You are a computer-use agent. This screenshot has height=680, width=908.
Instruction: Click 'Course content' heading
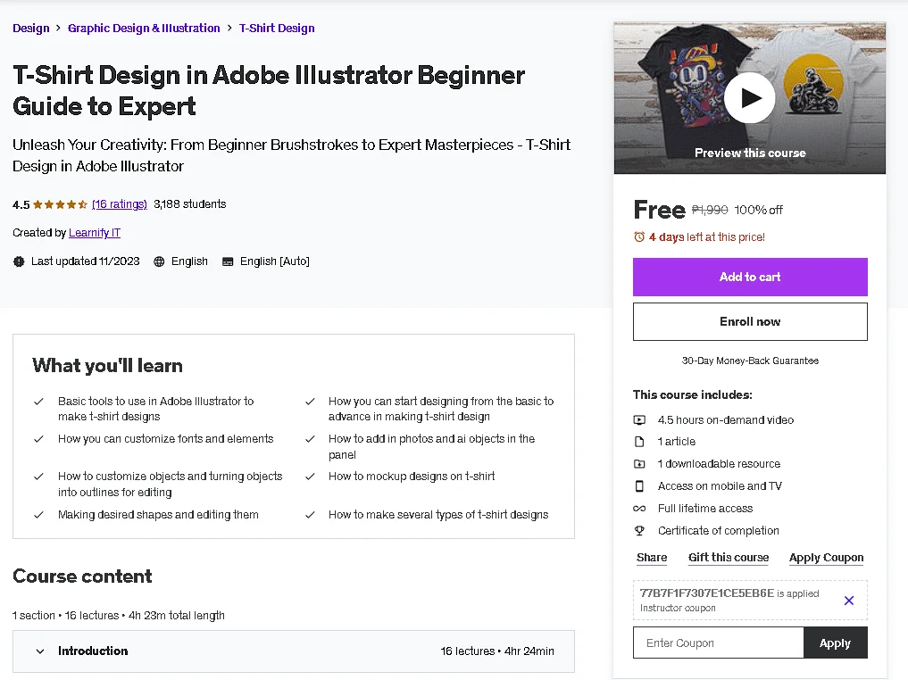coord(82,576)
